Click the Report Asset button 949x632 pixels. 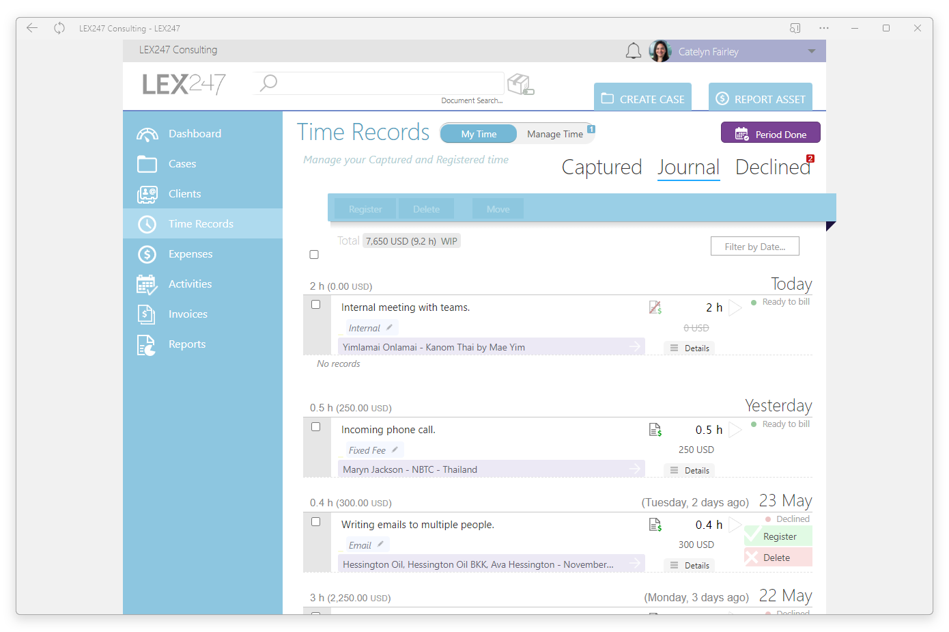click(760, 97)
